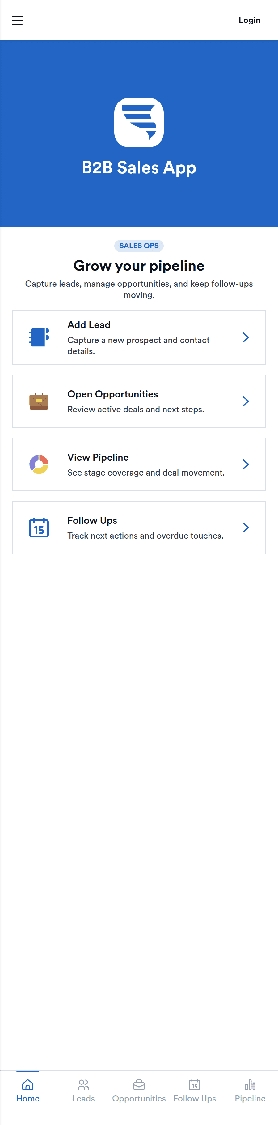Expand the Add Lead chevron arrow
The width and height of the screenshot is (278, 1125).
coord(246,337)
